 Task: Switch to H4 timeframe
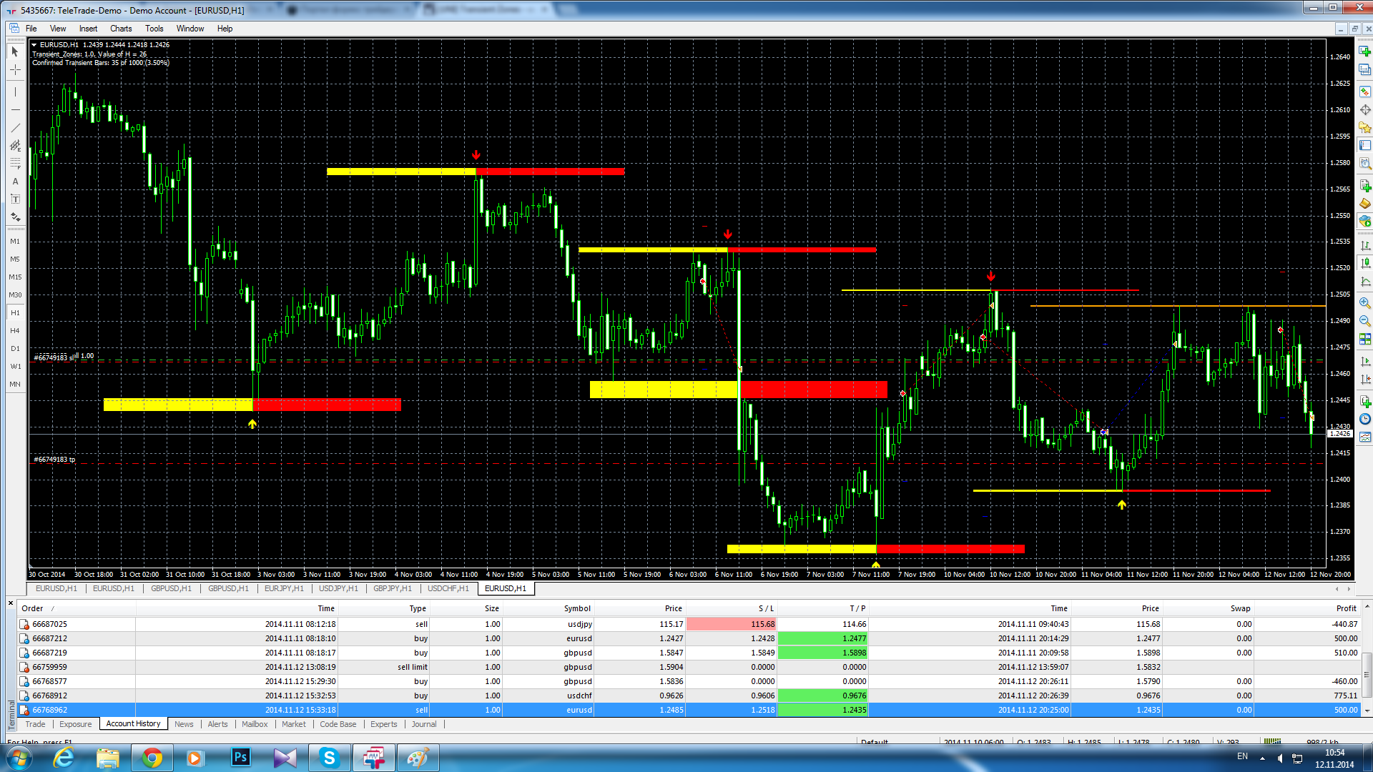point(15,331)
